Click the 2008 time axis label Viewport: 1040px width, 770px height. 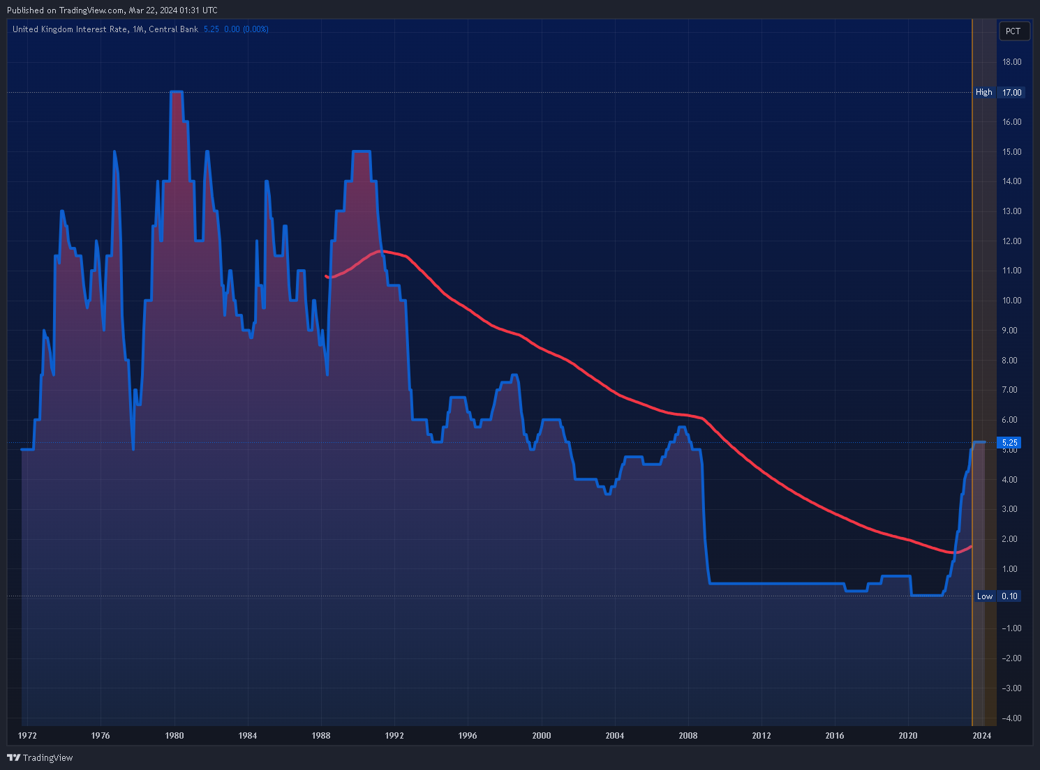click(688, 736)
